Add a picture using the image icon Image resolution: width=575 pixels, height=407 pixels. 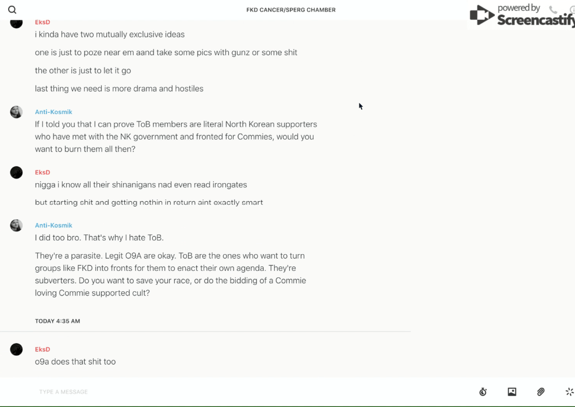(x=512, y=392)
